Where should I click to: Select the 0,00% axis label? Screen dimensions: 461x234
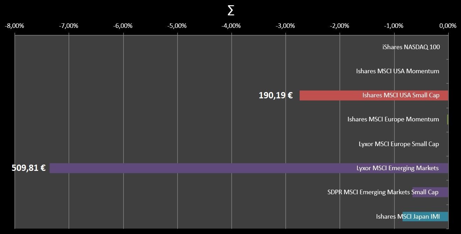point(448,26)
